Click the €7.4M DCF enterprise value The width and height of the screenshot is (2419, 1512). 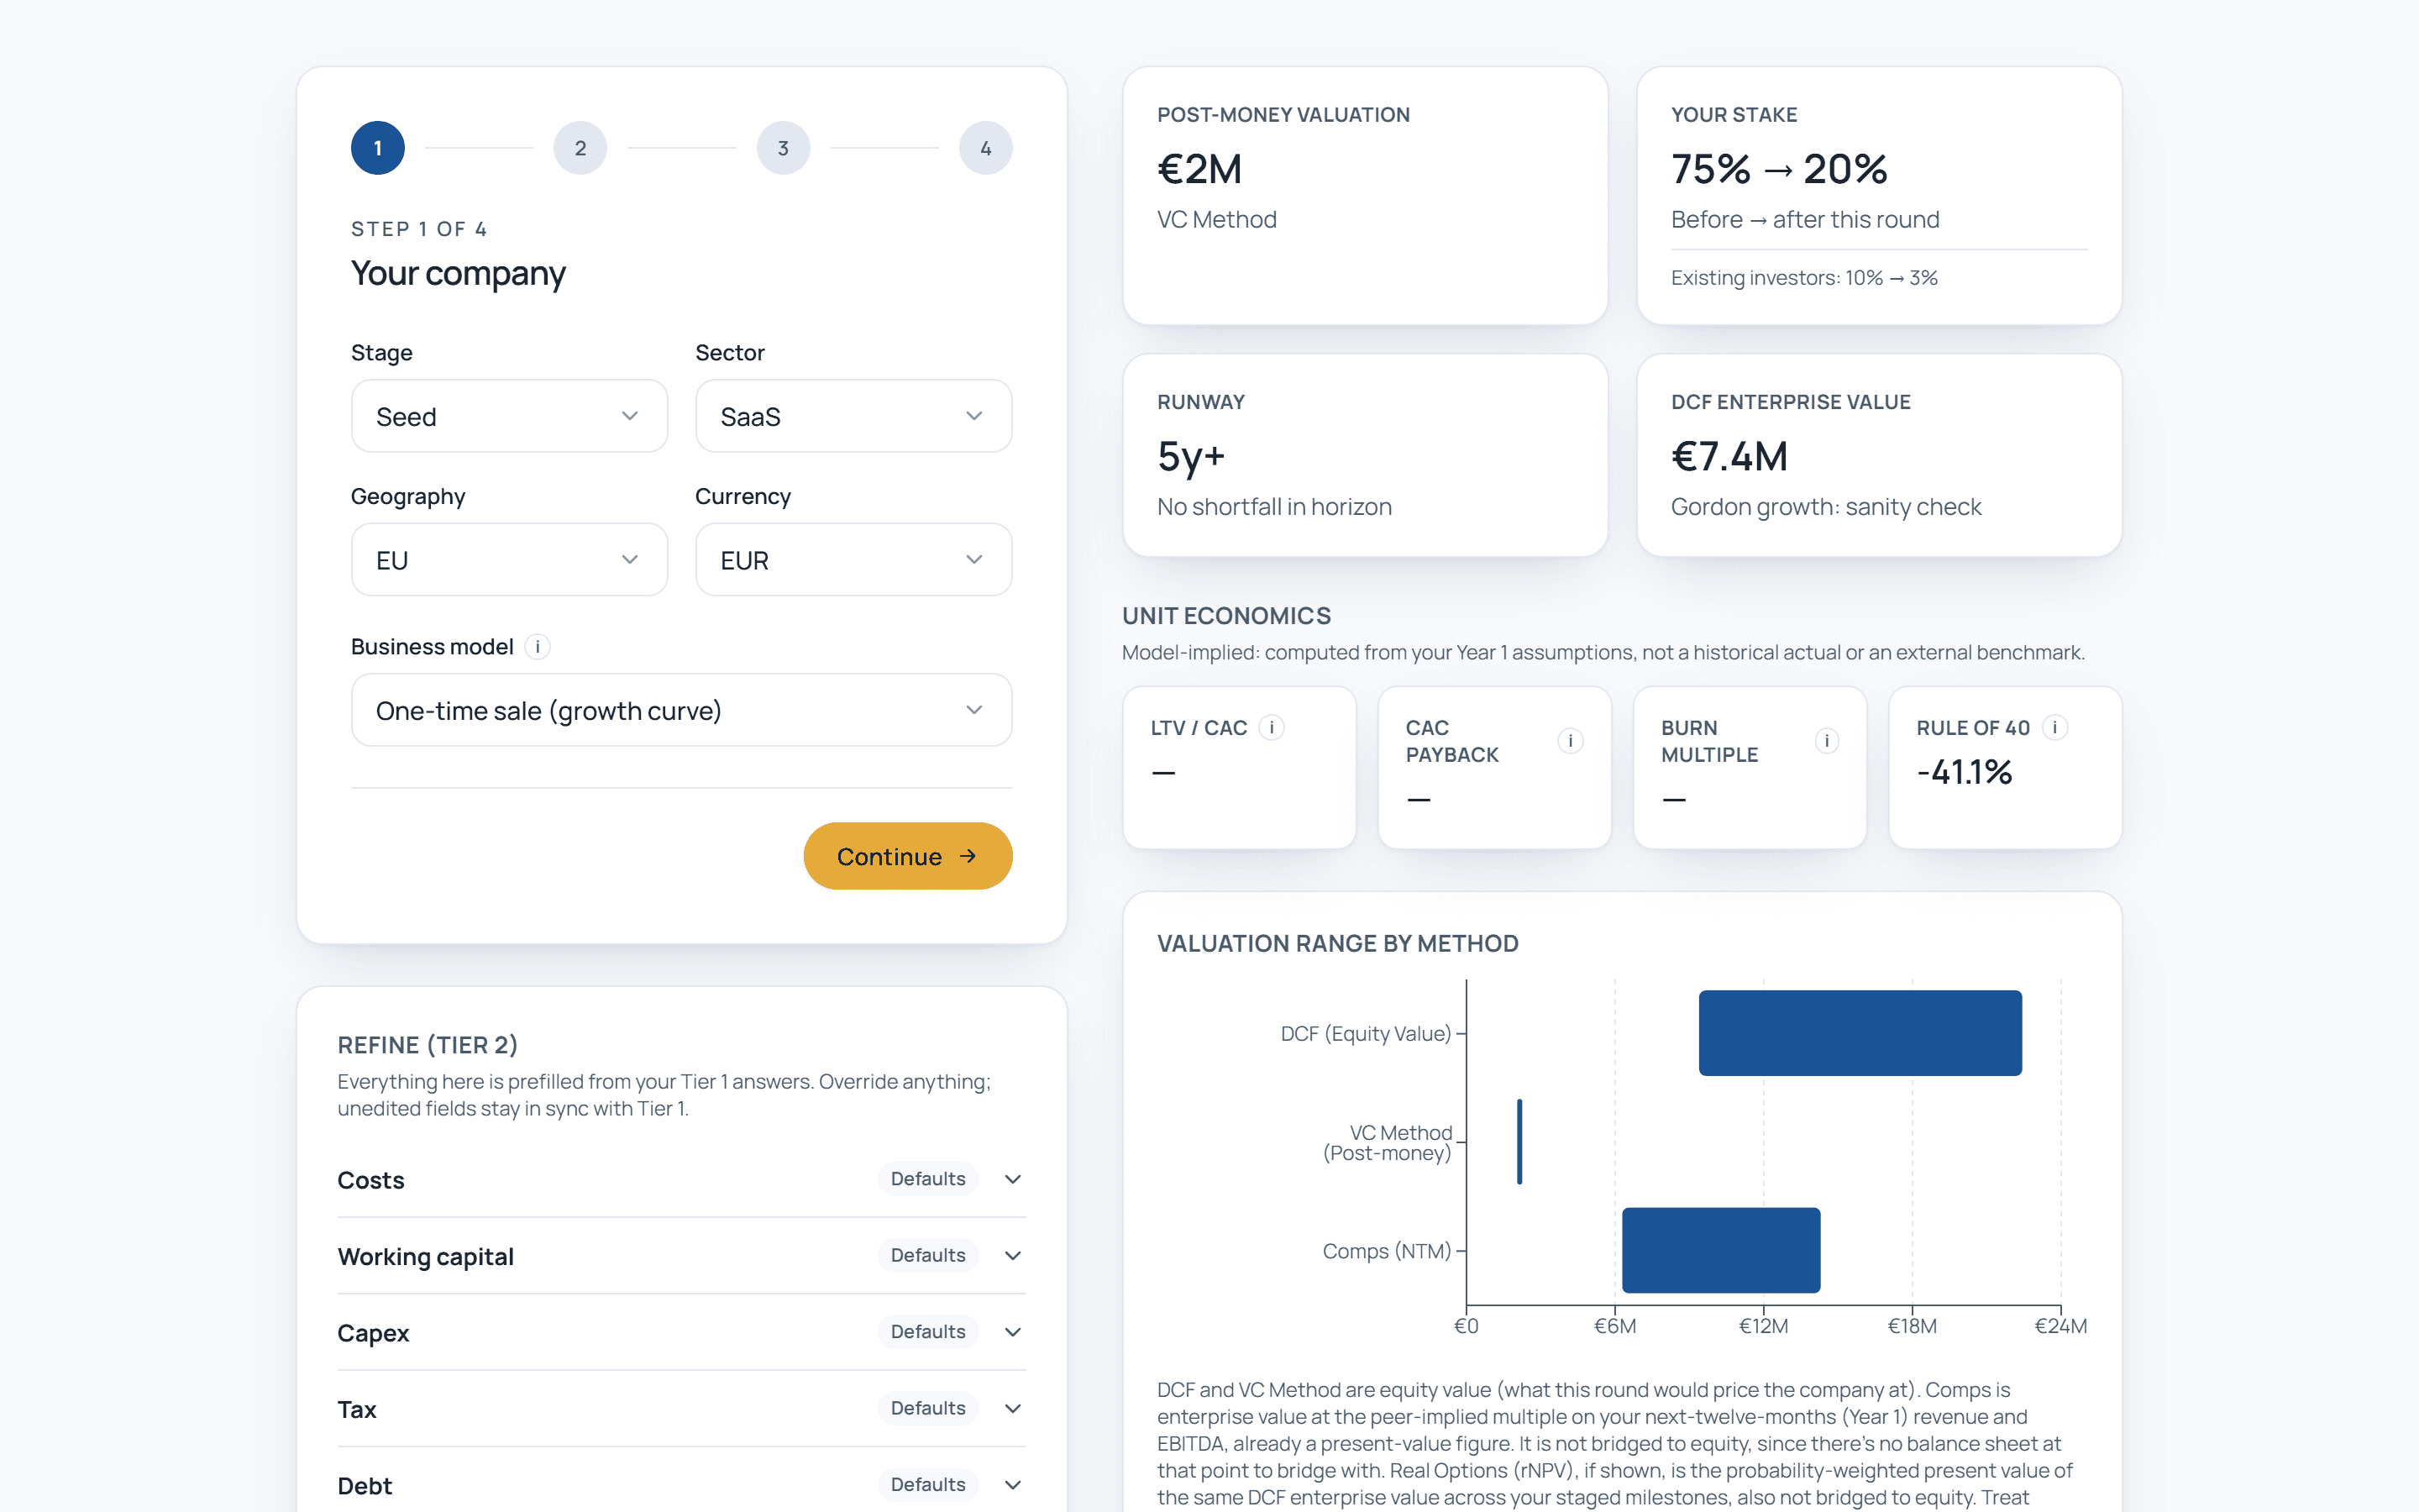tap(1729, 457)
